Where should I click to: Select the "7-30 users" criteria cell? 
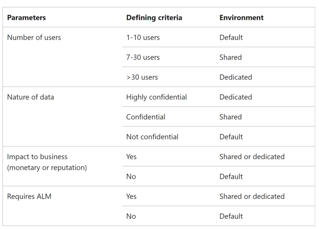tap(143, 57)
